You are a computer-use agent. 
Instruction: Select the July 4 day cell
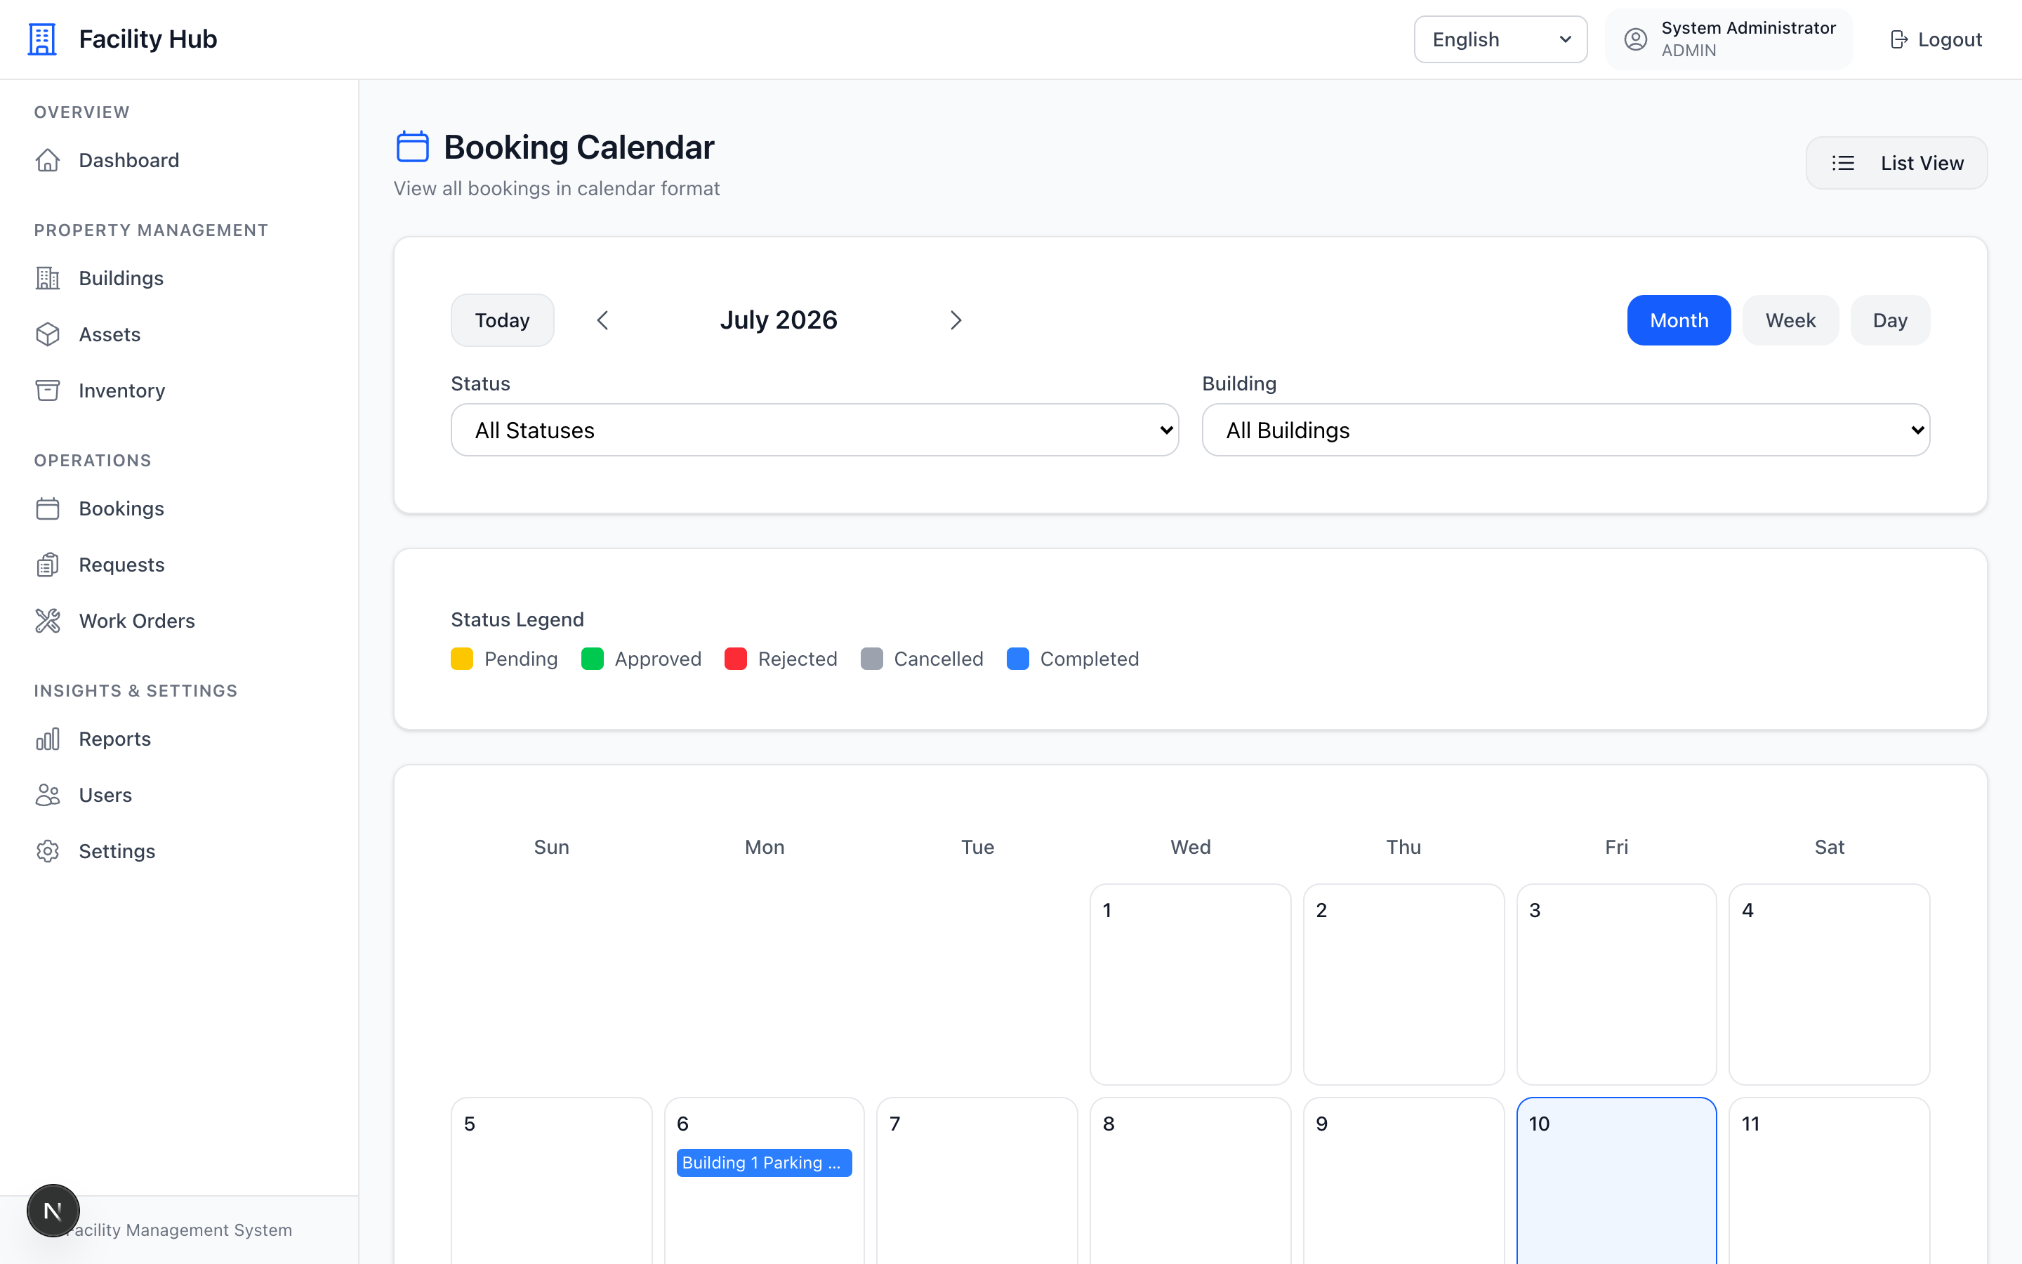click(1829, 984)
